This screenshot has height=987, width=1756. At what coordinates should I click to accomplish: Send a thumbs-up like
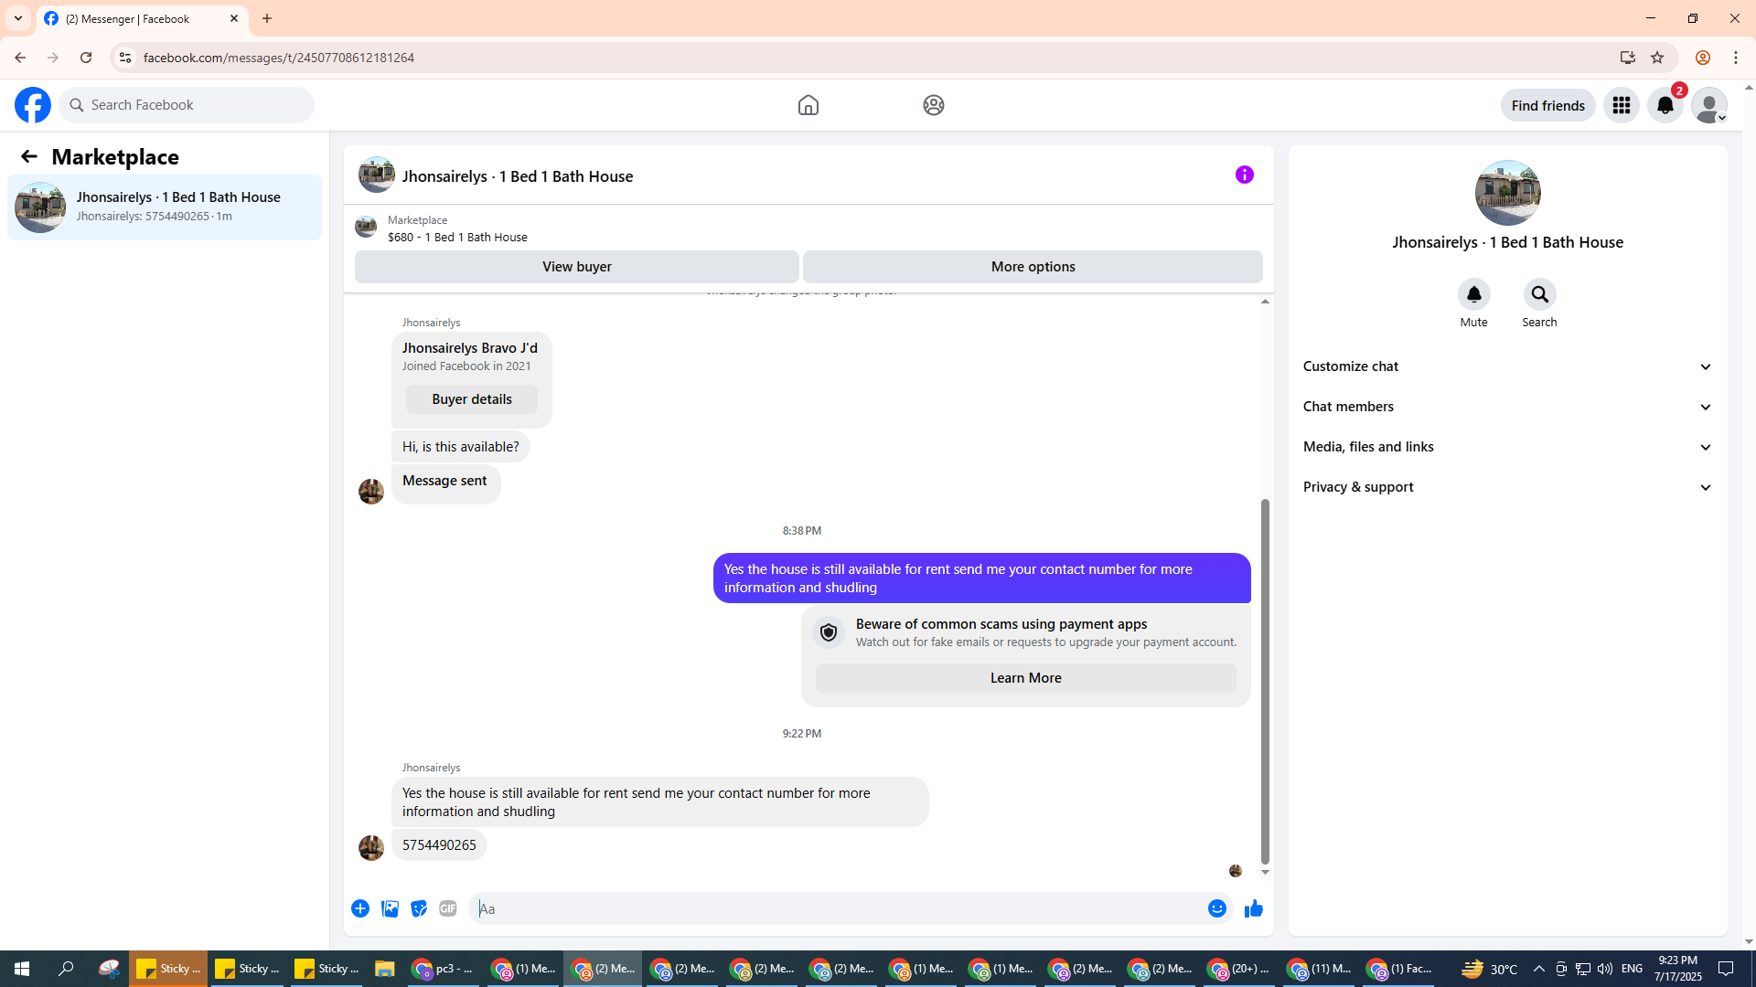[1253, 908]
